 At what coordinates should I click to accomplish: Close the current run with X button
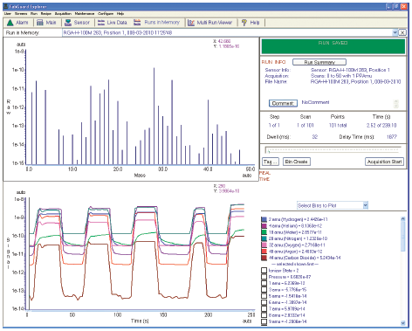coord(402,32)
